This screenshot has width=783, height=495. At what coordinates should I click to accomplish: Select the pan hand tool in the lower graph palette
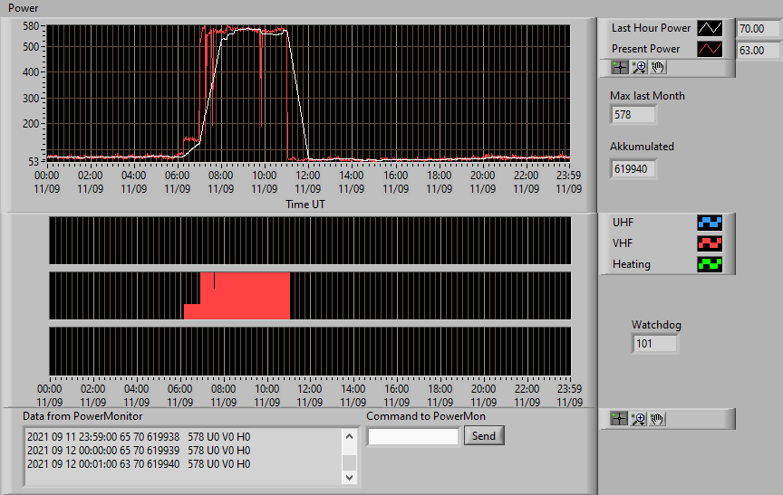[657, 419]
